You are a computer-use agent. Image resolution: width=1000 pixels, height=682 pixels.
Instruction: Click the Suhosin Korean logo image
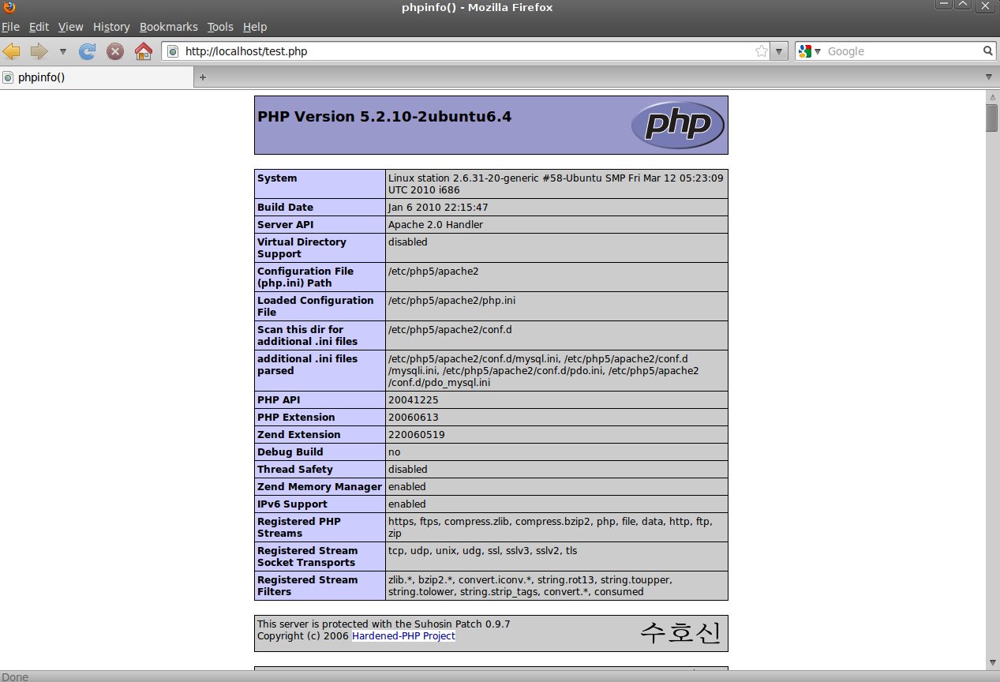pyautogui.click(x=680, y=633)
